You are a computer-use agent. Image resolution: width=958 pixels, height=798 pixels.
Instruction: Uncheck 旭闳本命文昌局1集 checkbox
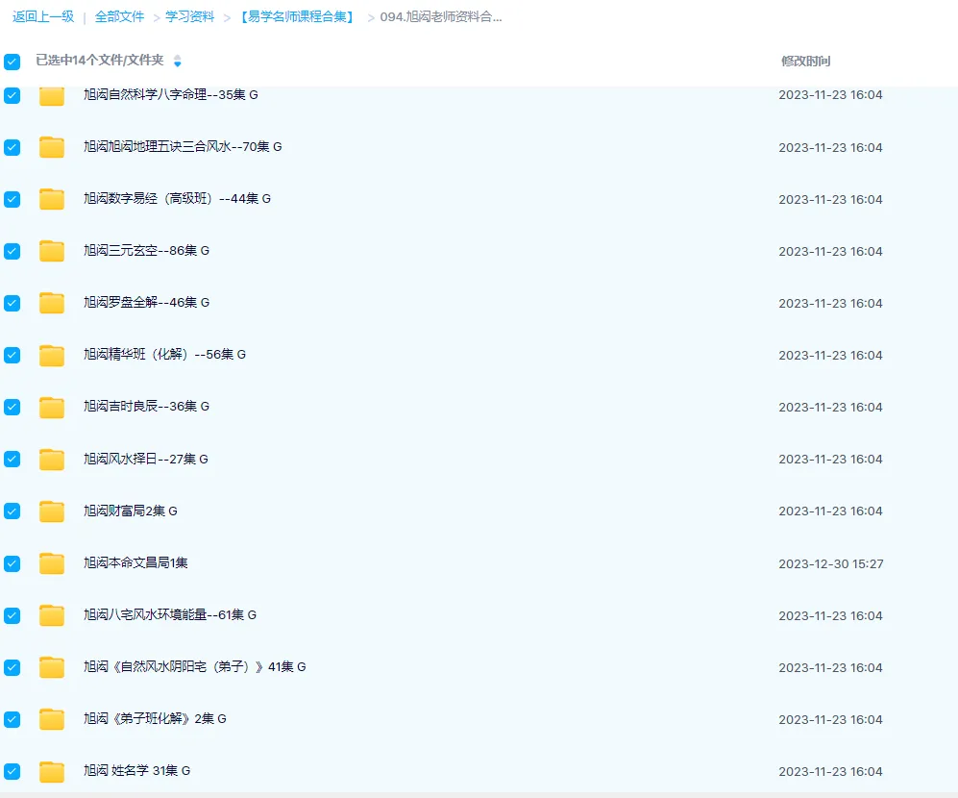pyautogui.click(x=12, y=563)
